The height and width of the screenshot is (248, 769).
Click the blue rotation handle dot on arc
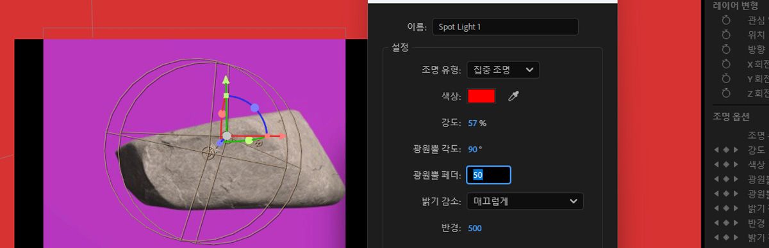[254, 107]
